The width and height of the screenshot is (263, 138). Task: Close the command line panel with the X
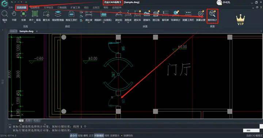(x=10, y=127)
